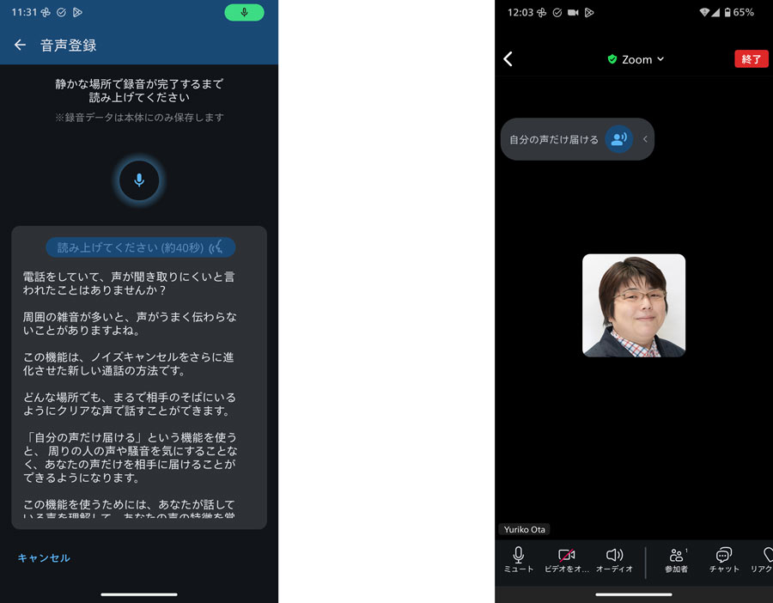Cancel voice registration with キャンセル
Viewport: 773px width, 603px height.
44,558
